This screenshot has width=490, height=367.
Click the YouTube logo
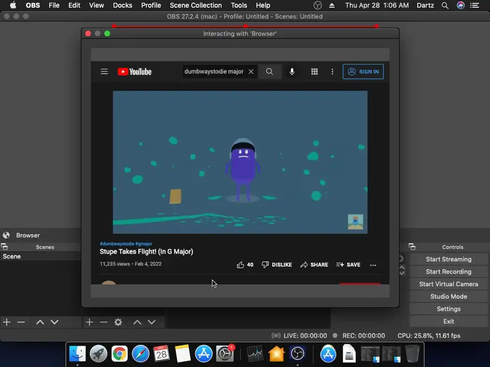click(x=134, y=72)
